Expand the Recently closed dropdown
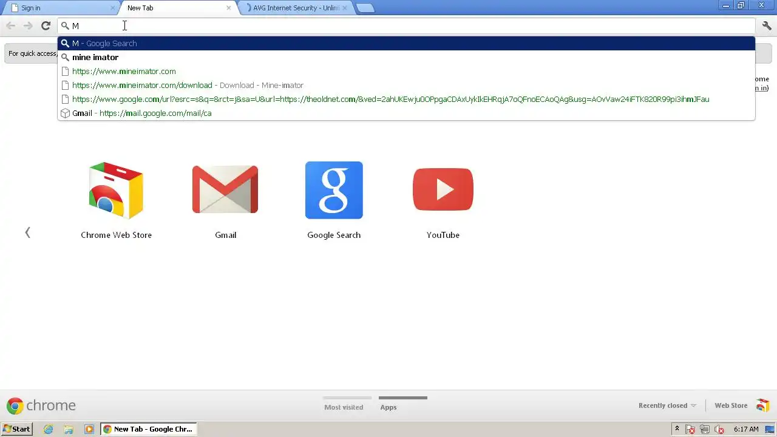The image size is (777, 437). coord(667,405)
